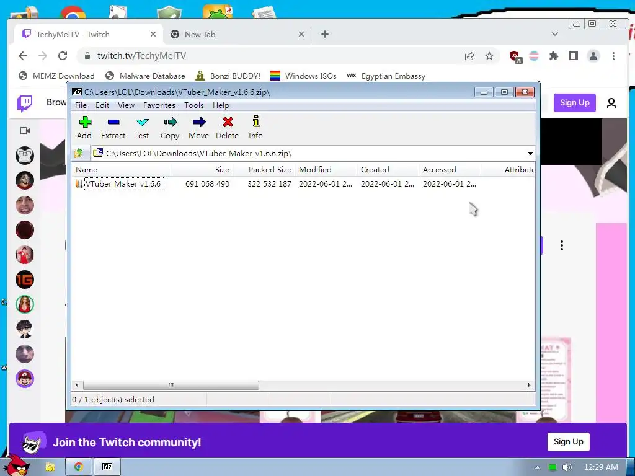Go up one folder level in 7-Zip
The height and width of the screenshot is (476, 635).
(79, 153)
